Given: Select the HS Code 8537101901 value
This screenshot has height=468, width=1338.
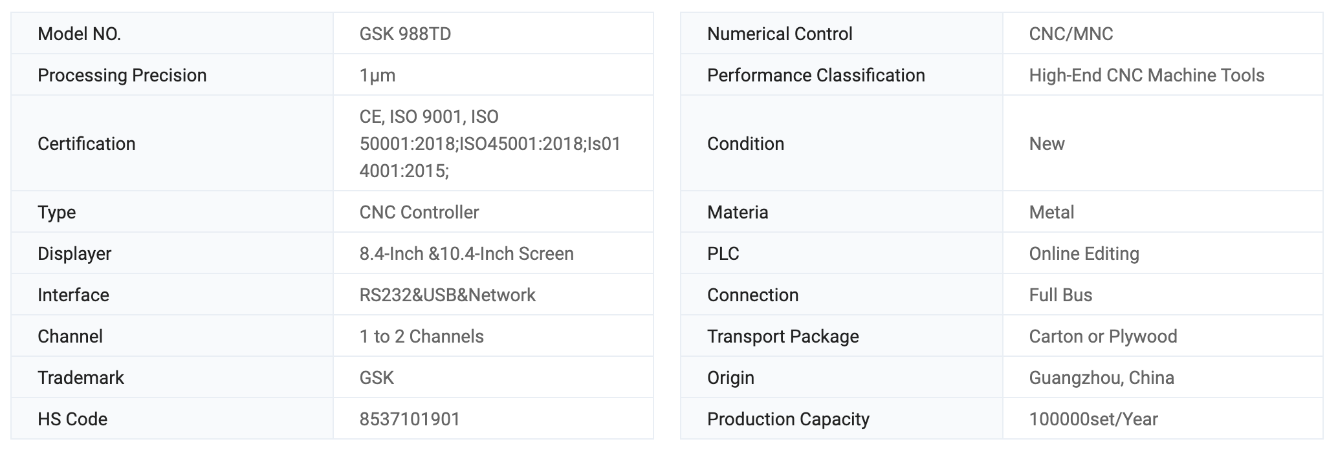Looking at the screenshot, I should tap(410, 419).
